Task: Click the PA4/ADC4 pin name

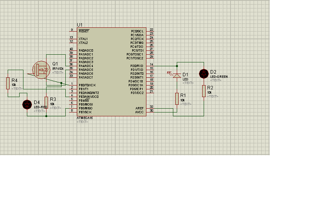Action: (86, 66)
